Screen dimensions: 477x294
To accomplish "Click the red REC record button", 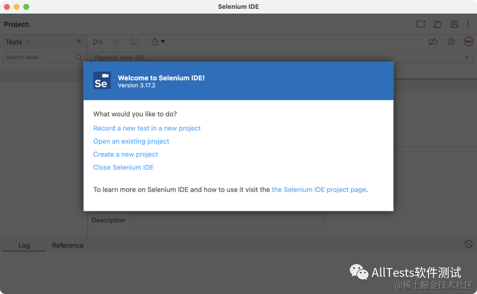I will click(x=469, y=42).
